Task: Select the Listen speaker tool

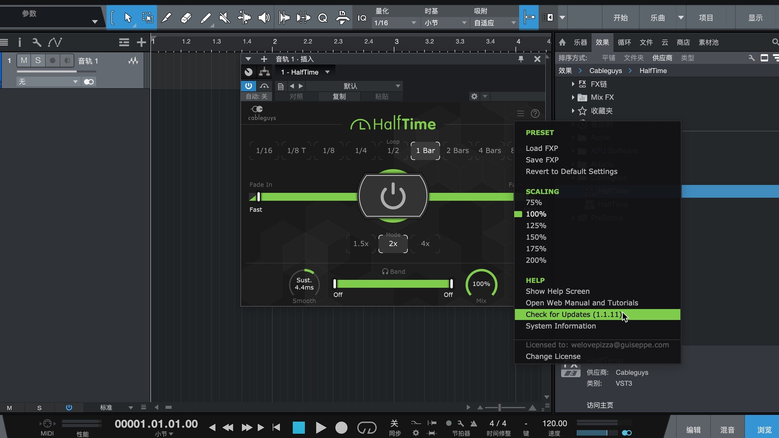Action: pos(264,17)
